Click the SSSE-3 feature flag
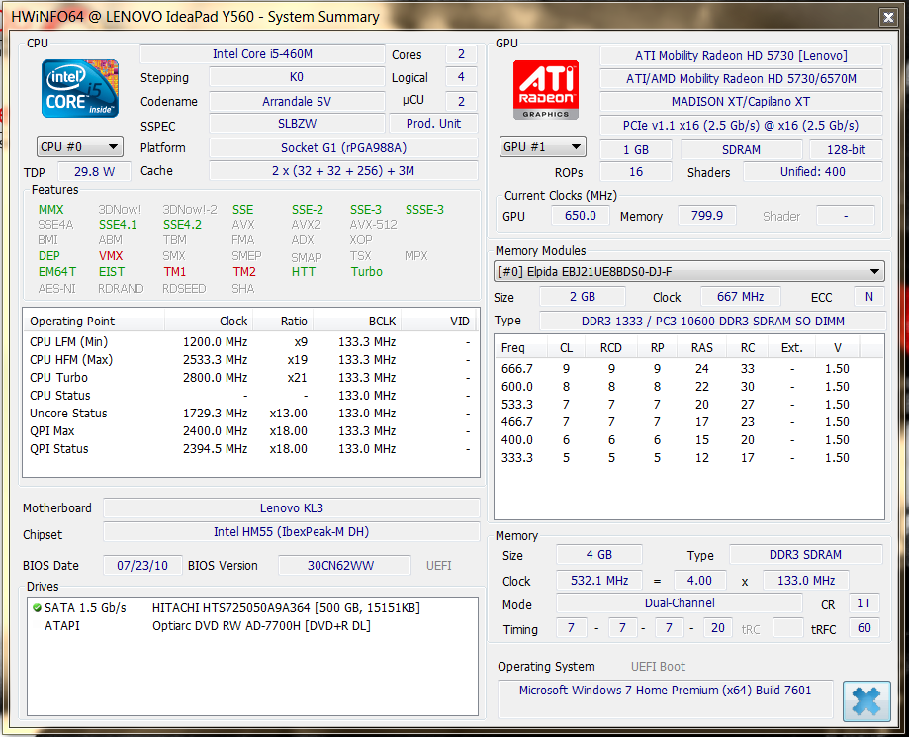The image size is (909, 737). (x=425, y=210)
